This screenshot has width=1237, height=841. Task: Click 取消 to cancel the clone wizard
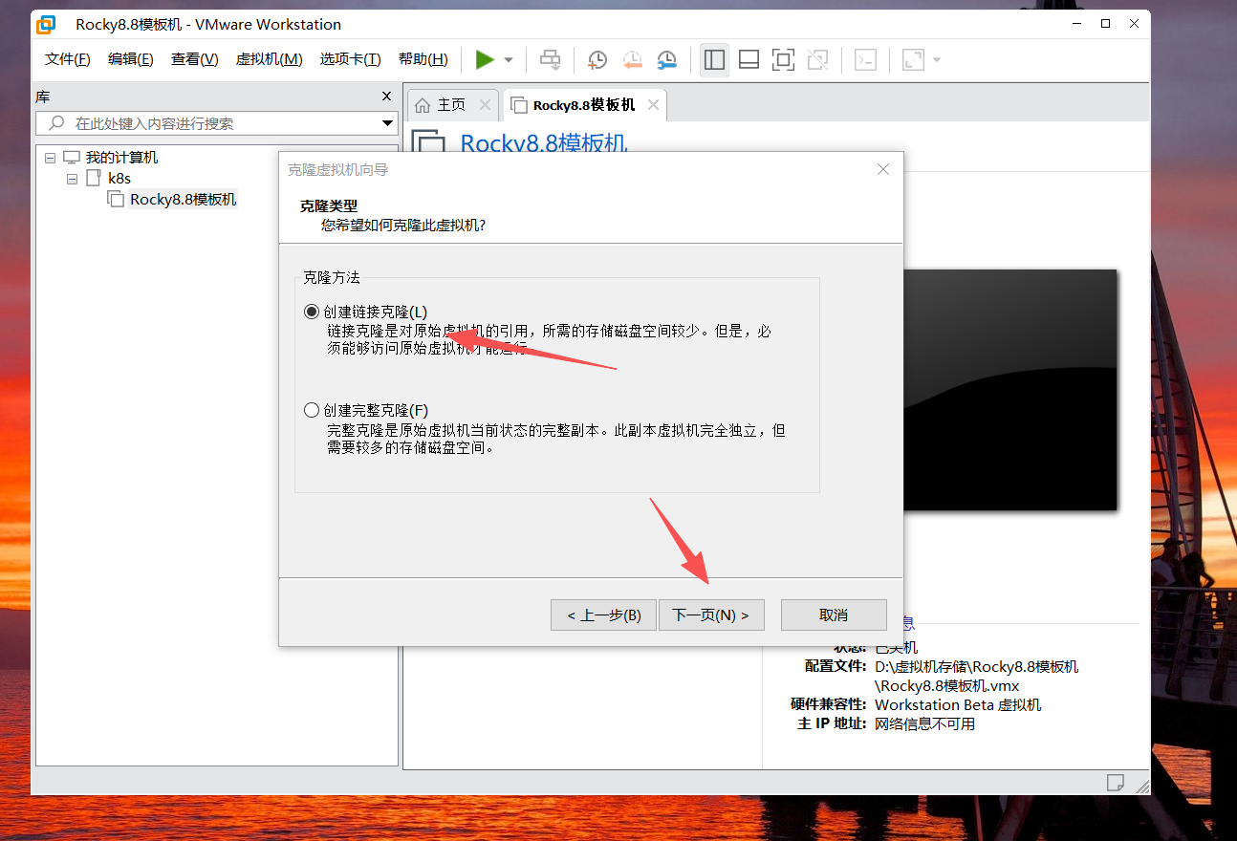834,615
